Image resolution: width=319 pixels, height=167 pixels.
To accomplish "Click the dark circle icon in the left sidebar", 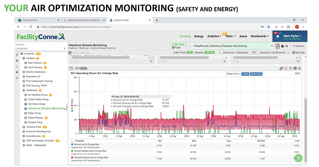I will [17, 72].
